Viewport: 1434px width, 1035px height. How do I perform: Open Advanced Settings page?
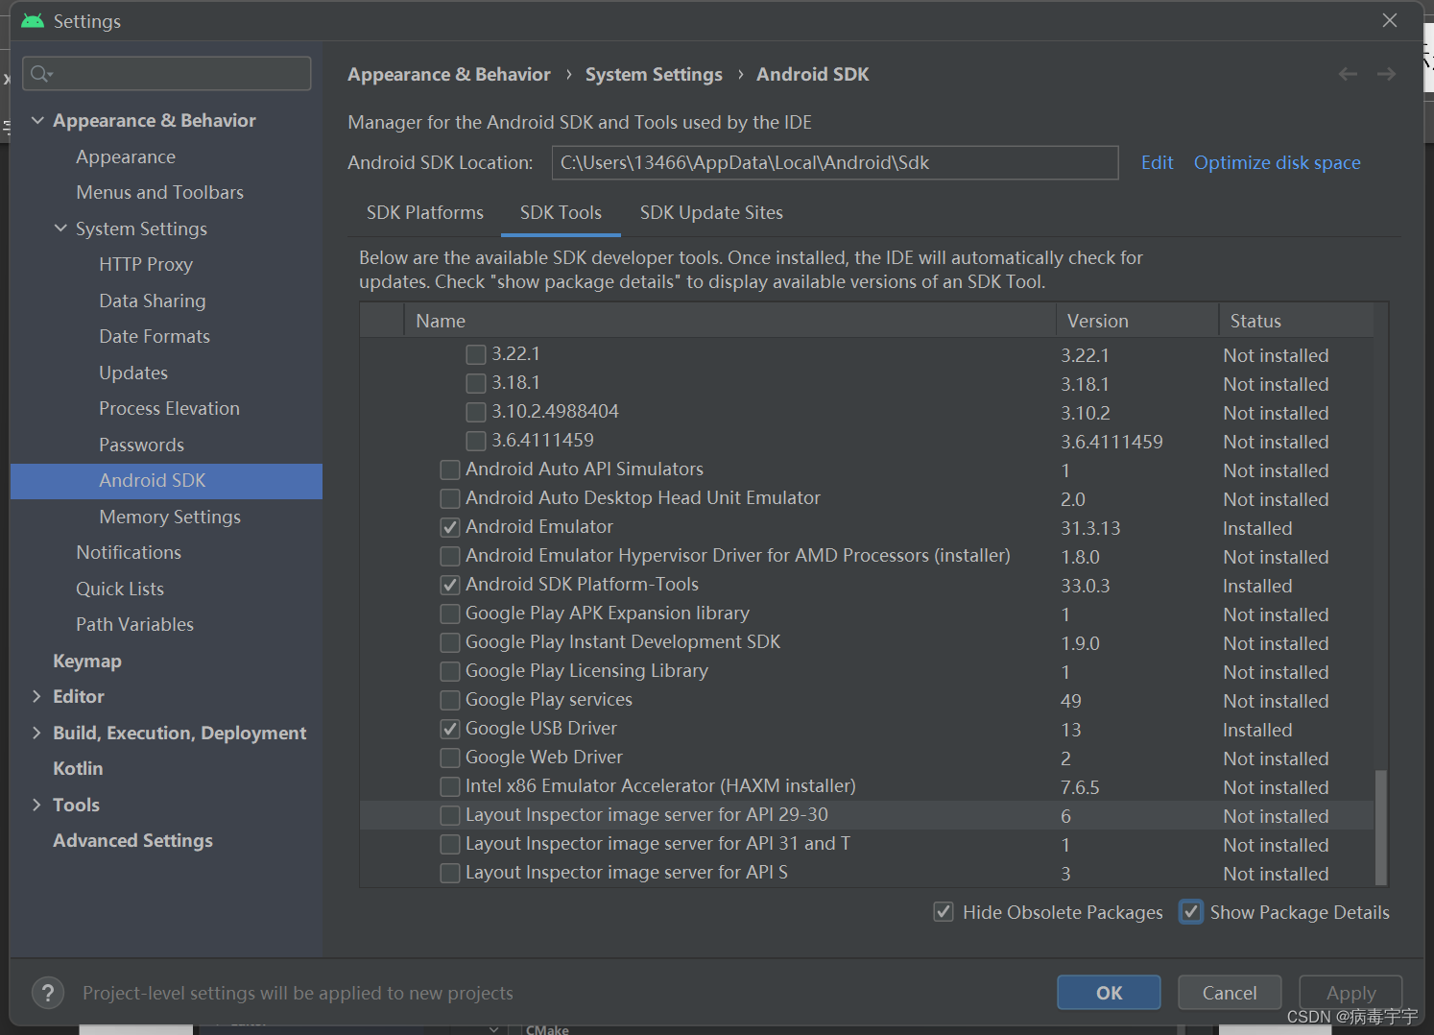click(x=132, y=840)
